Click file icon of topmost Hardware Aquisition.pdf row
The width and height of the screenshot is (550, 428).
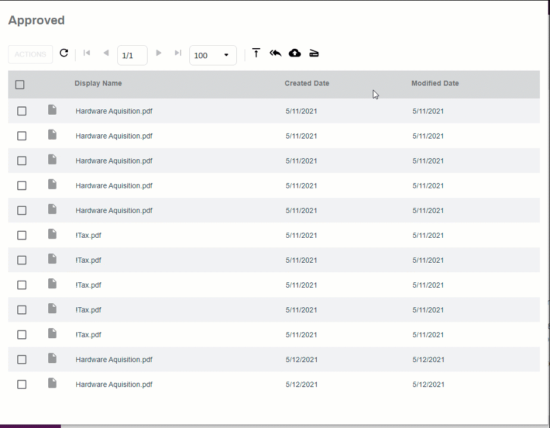pos(52,109)
